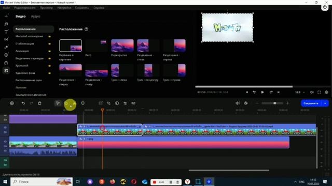Open the Stickers tab (round face icon)
332x186 pixels.
[6, 55]
